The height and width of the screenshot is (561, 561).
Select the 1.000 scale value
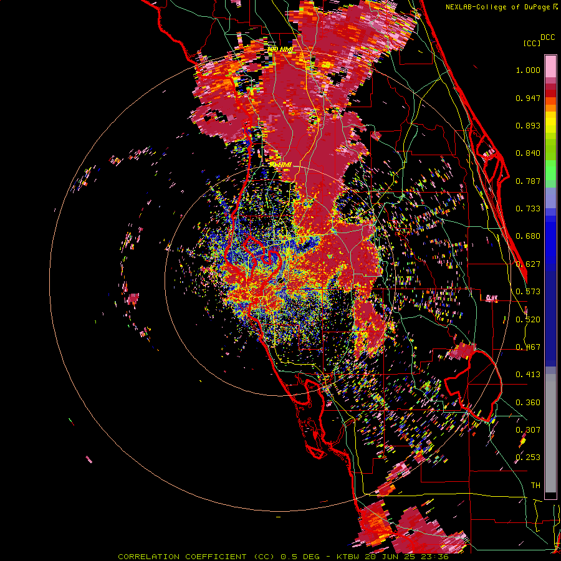(x=528, y=70)
